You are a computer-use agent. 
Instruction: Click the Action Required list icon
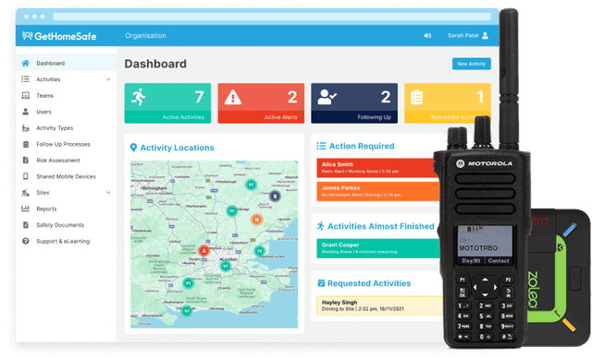321,146
